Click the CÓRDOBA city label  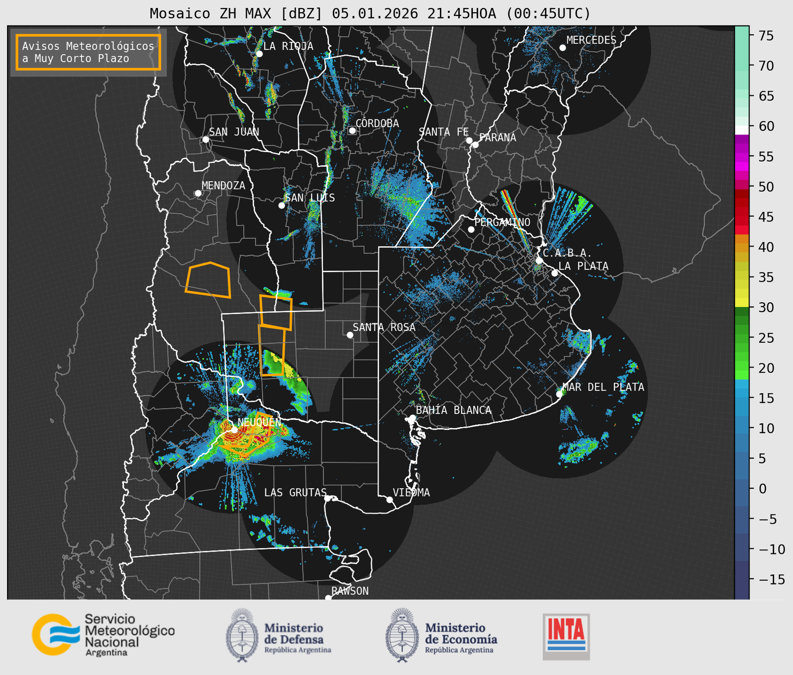[377, 123]
